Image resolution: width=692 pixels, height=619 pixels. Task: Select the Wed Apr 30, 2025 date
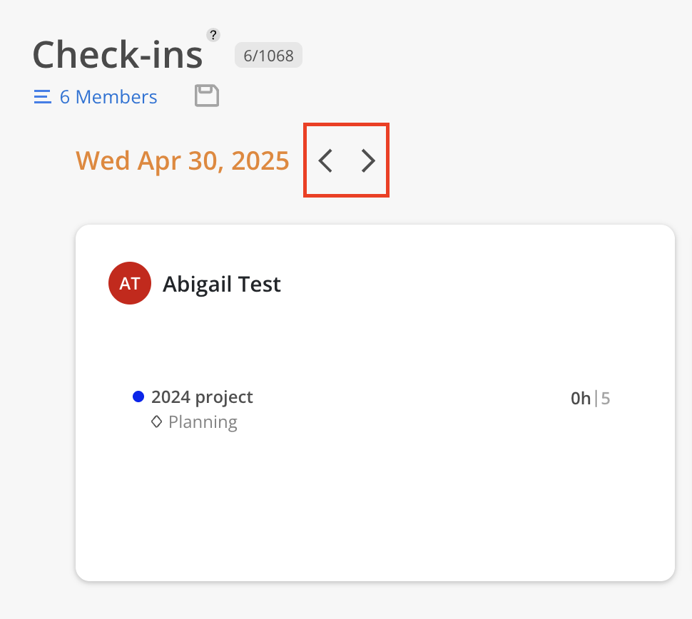point(183,160)
